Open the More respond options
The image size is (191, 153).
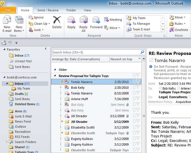point(112,28)
